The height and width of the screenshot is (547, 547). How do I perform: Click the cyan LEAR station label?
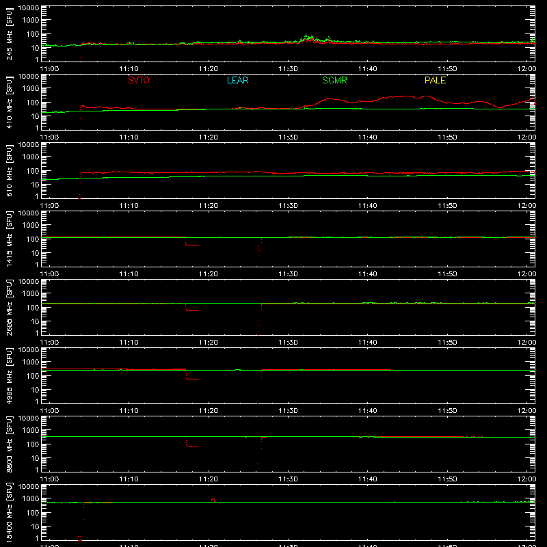click(237, 80)
